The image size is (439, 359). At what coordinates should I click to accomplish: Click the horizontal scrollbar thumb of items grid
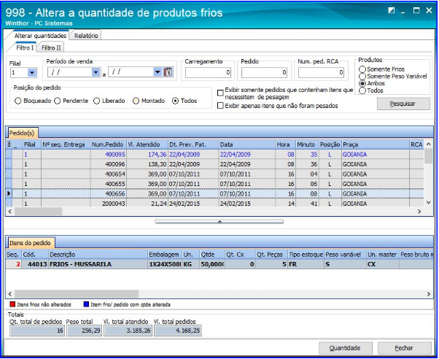[x=77, y=294]
